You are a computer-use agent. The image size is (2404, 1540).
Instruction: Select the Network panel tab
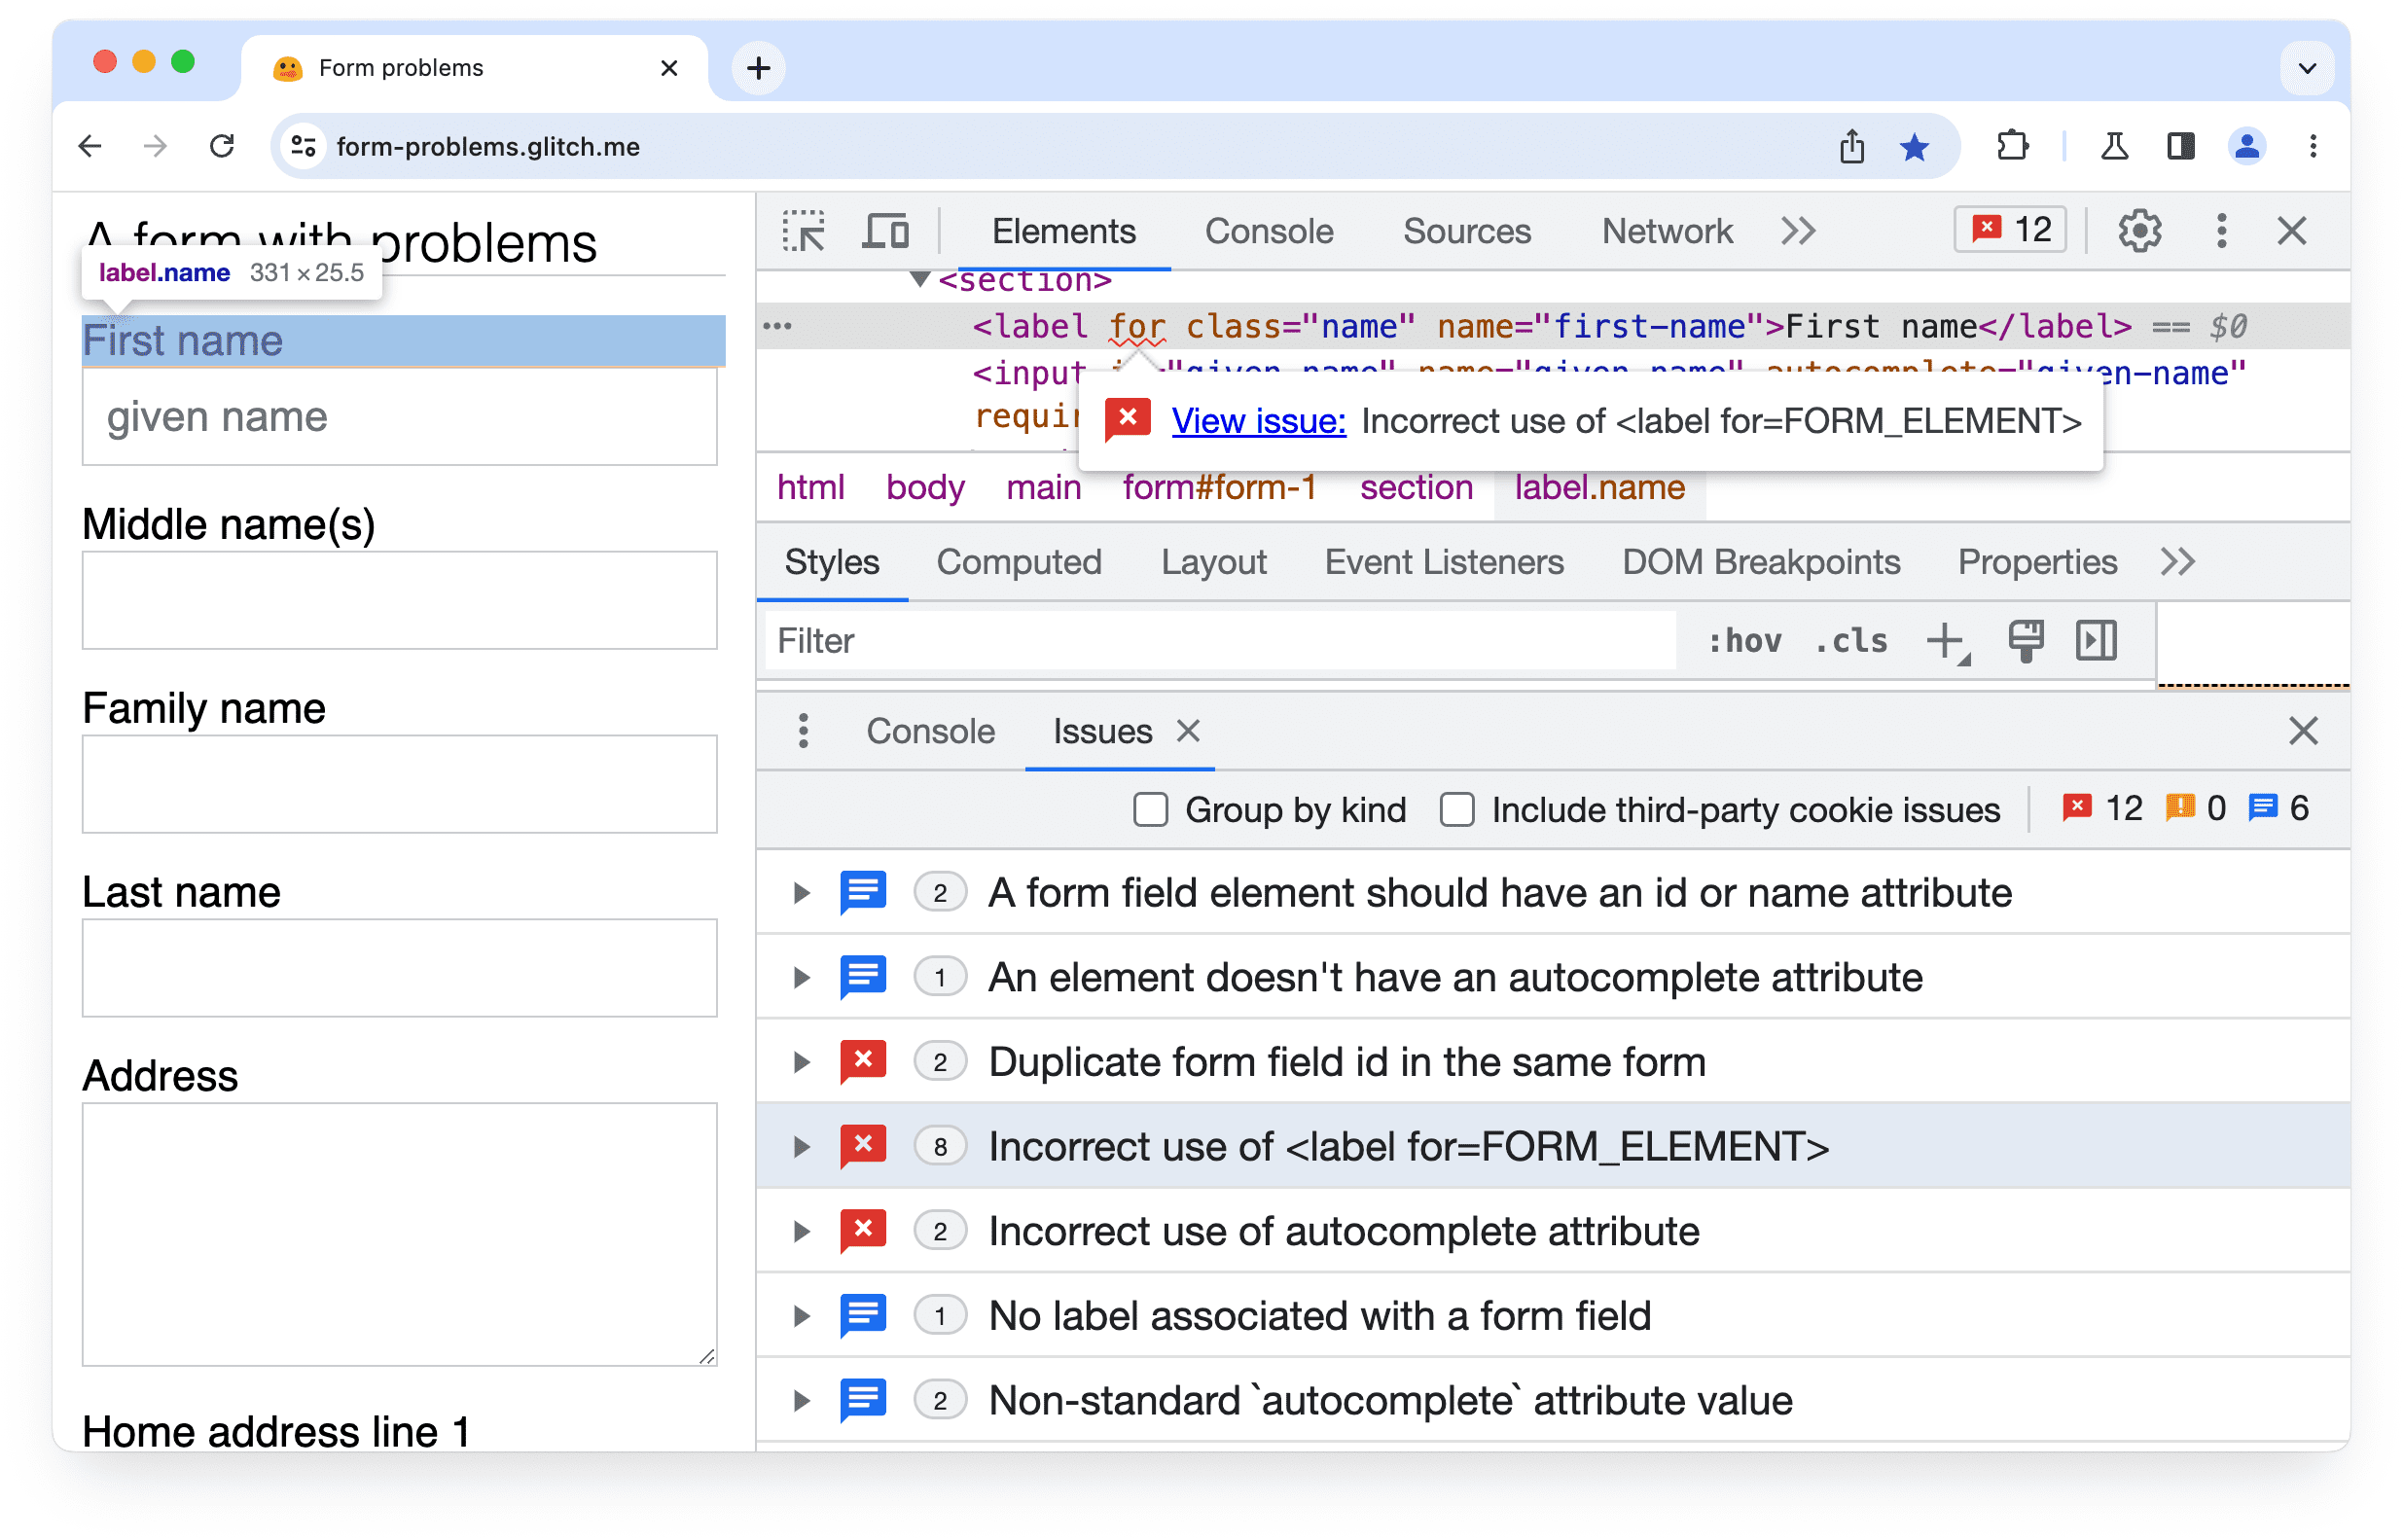[x=1667, y=230]
